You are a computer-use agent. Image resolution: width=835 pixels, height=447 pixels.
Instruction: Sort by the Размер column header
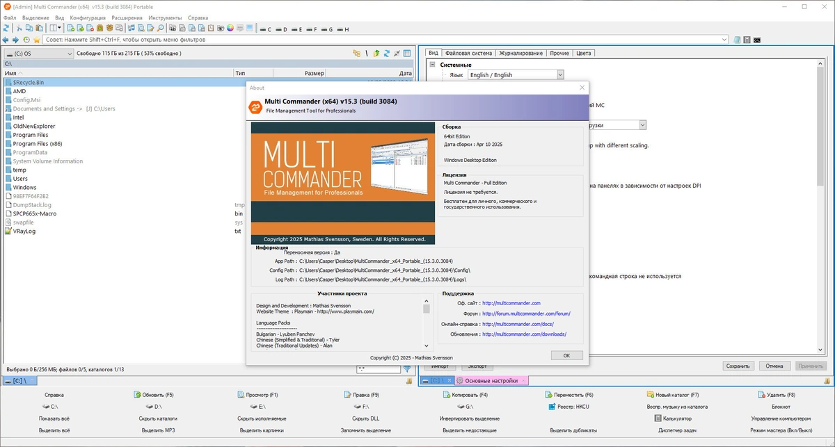(300, 73)
